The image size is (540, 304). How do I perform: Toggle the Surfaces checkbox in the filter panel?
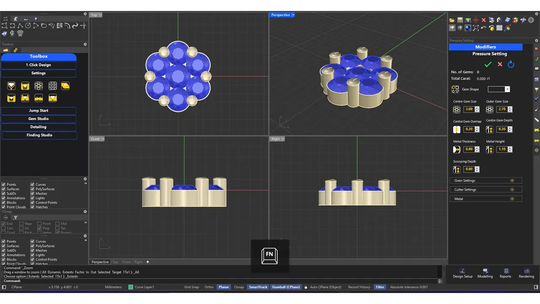(x=4, y=189)
